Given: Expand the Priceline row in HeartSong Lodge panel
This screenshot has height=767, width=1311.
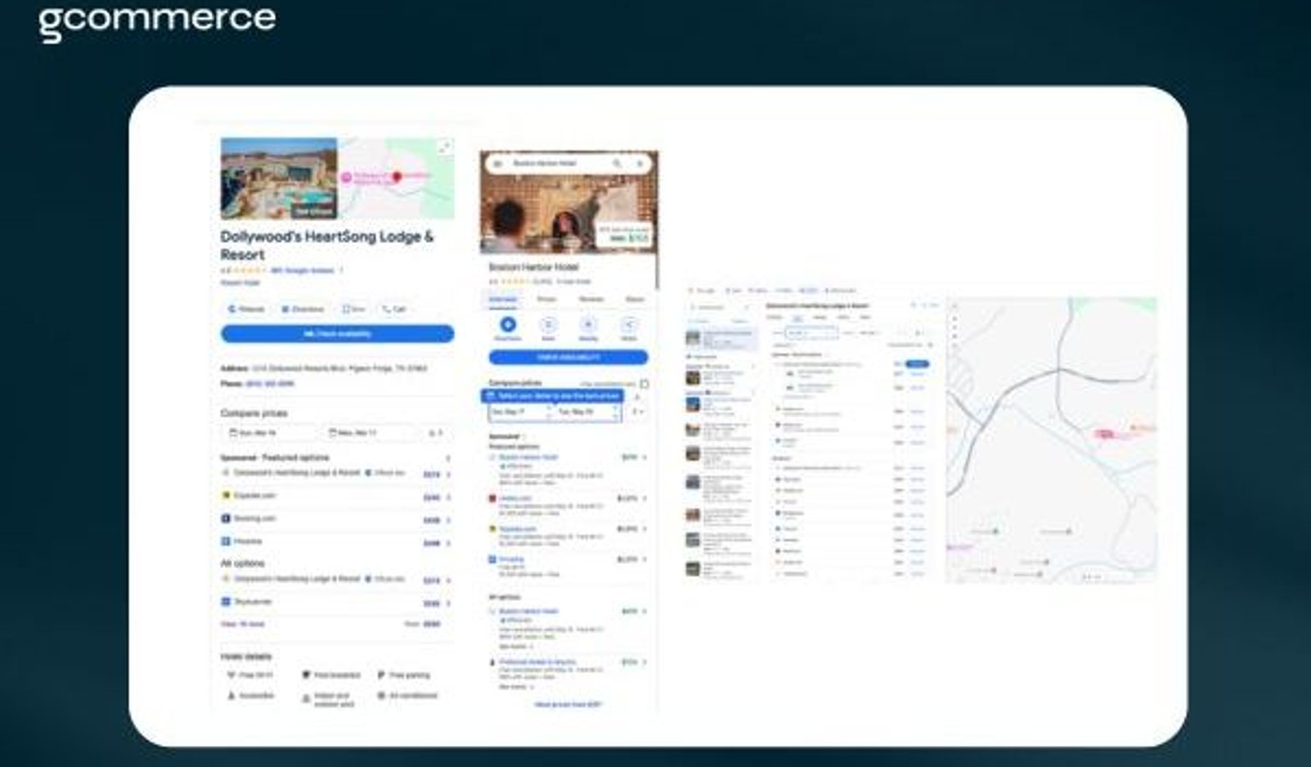Looking at the screenshot, I should click(x=448, y=543).
